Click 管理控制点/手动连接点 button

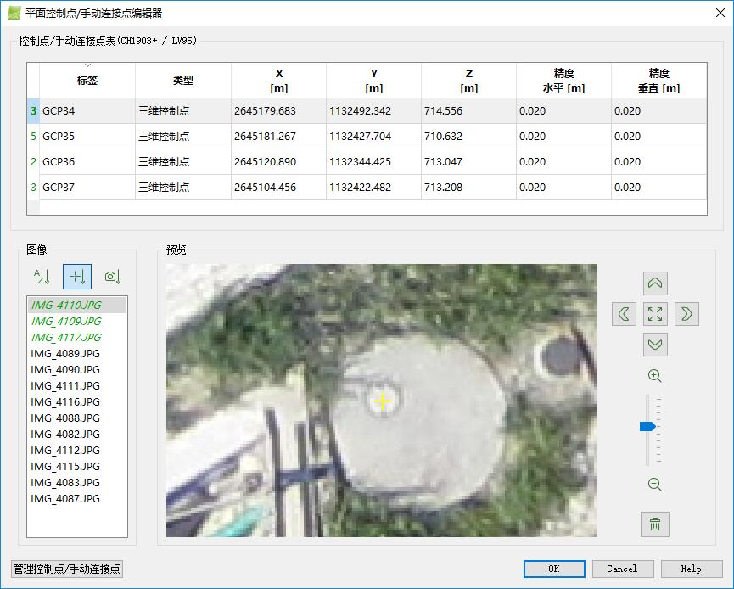[67, 569]
